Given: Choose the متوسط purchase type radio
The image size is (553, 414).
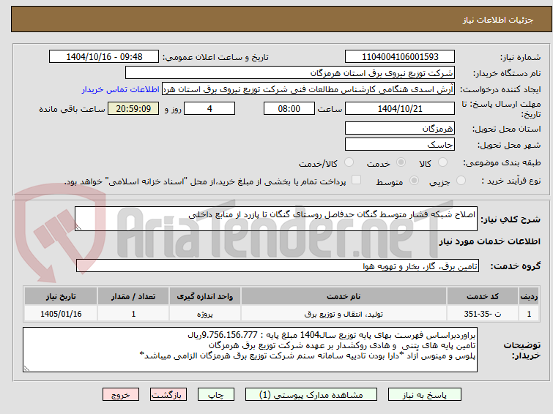Looking at the screenshot, I should point(414,181).
